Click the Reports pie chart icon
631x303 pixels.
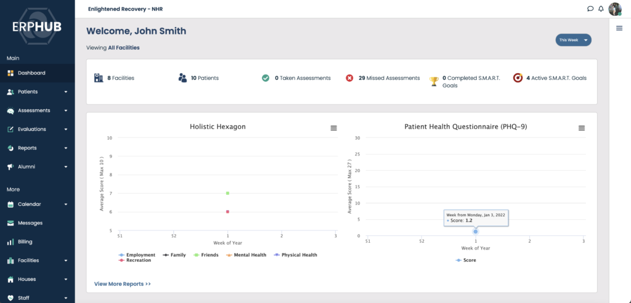point(10,148)
